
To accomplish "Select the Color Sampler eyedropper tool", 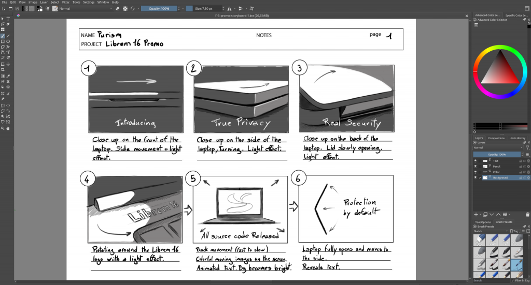I will 8,76.
